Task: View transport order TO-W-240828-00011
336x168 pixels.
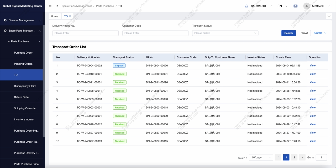Action: [313, 91]
